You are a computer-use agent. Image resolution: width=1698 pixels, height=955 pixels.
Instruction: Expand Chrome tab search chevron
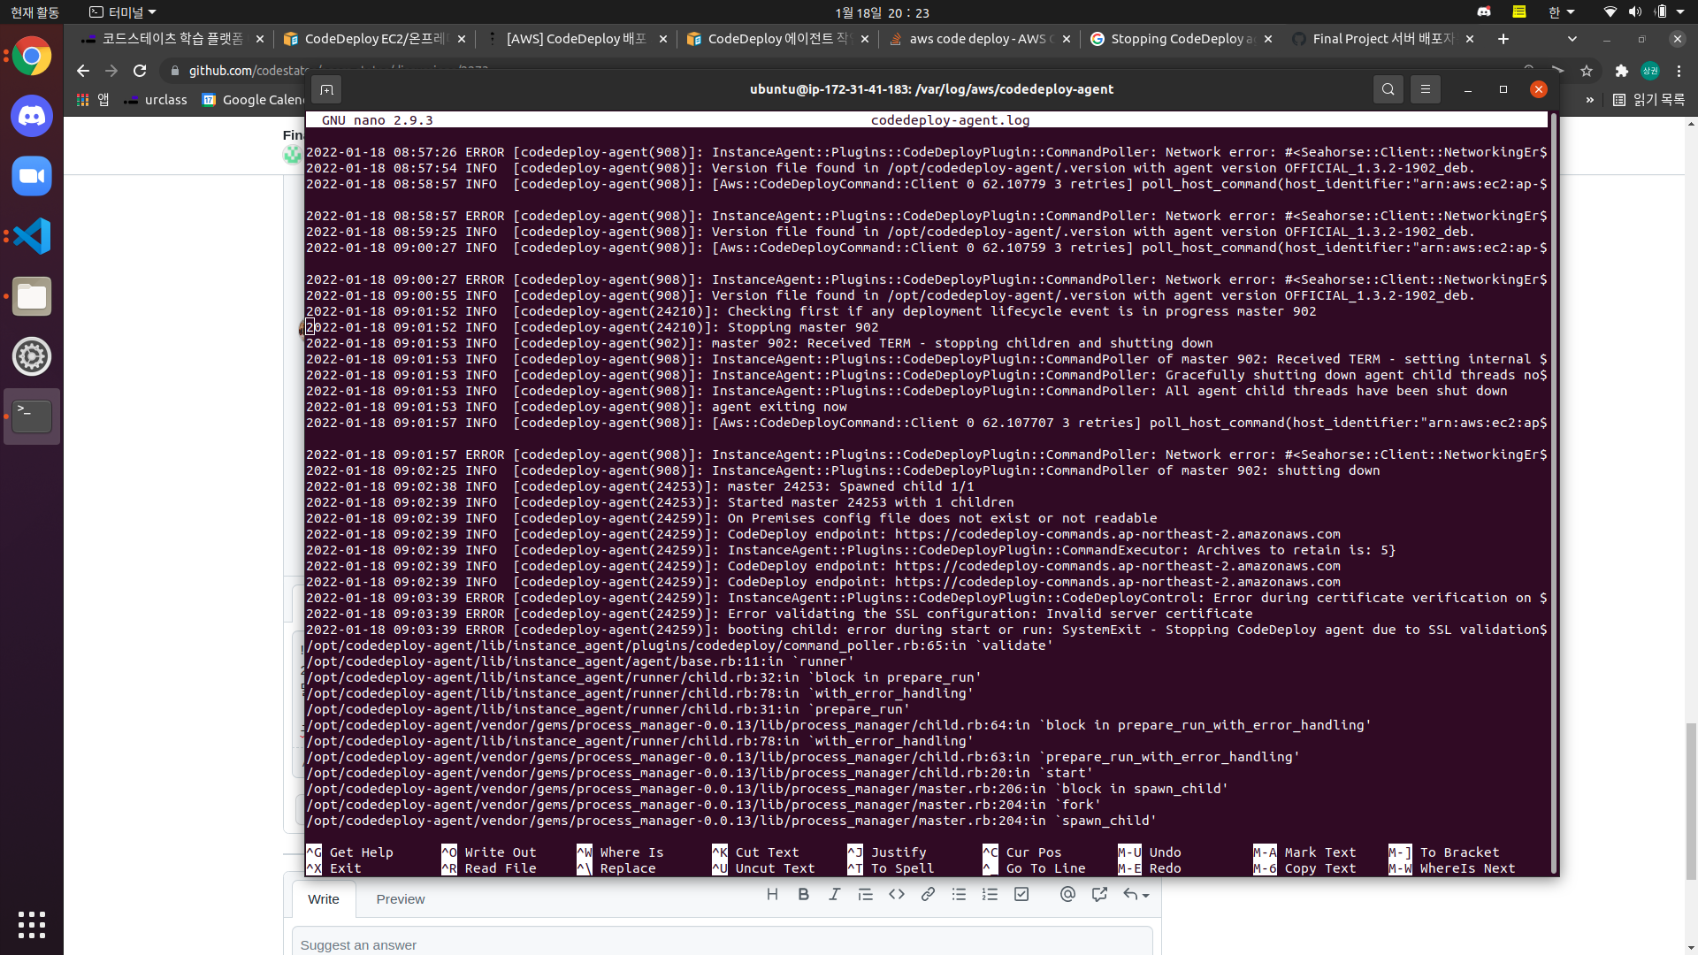tap(1572, 39)
